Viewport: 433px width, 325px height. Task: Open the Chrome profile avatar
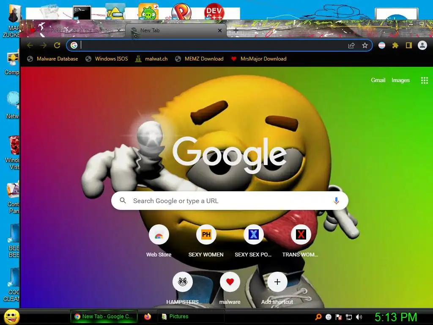[x=422, y=45]
